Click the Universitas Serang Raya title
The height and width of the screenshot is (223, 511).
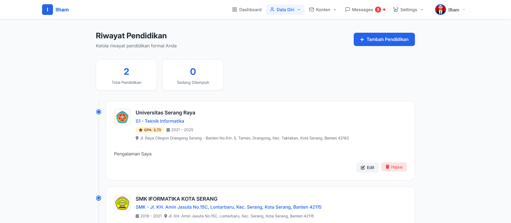[165, 113]
